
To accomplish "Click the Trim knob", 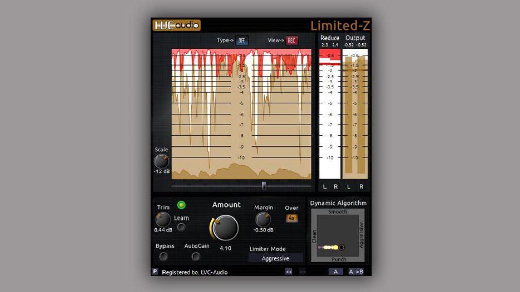I will click(163, 220).
